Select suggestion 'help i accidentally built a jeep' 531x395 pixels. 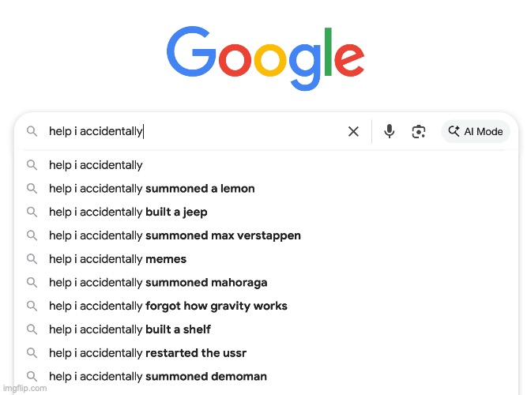266,212
